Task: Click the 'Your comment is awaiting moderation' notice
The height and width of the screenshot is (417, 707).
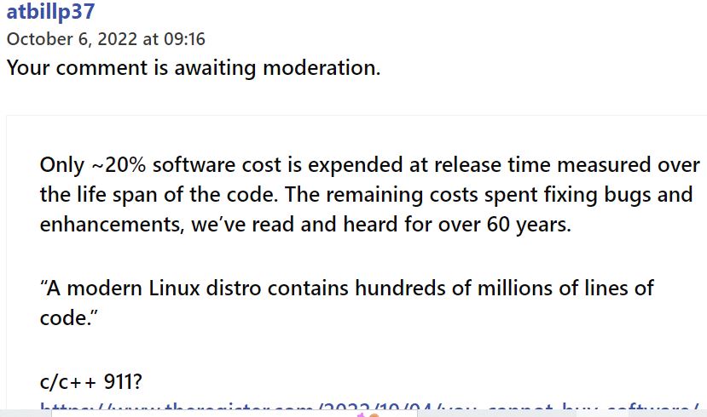Action: pos(194,68)
